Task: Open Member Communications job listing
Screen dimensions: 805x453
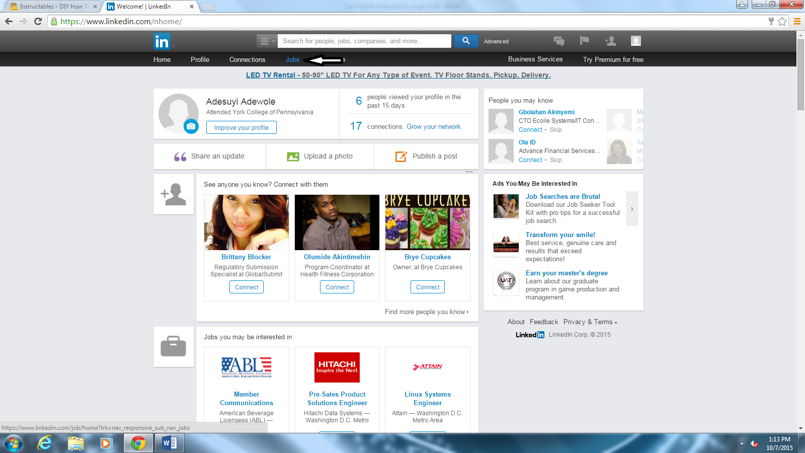Action: click(x=247, y=399)
